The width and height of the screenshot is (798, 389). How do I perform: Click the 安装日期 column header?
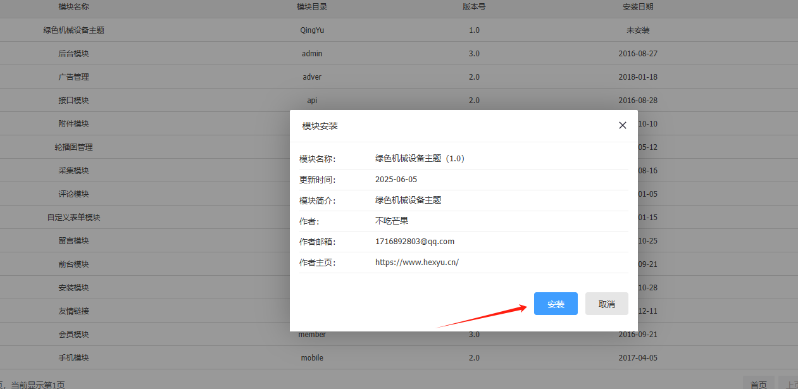coord(638,7)
